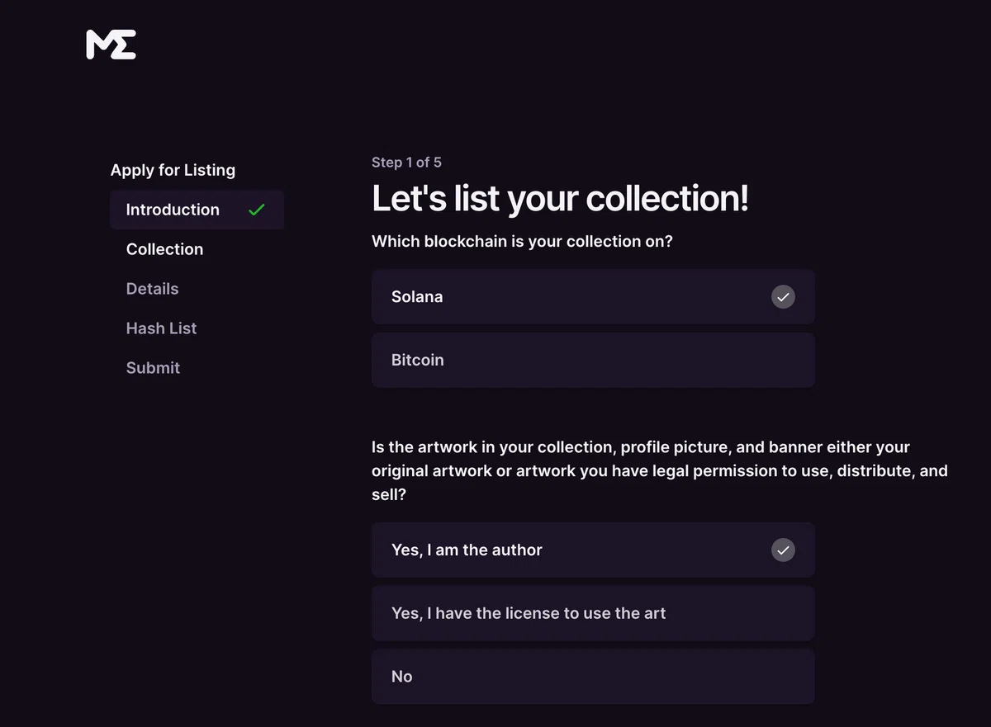This screenshot has width=991, height=727.
Task: Open the Details step
Action: 152,289
